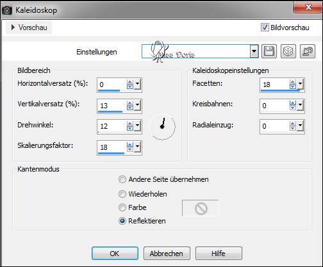Toggle the Bildvorschau checkbox
The image size is (323, 267).
coord(265,28)
